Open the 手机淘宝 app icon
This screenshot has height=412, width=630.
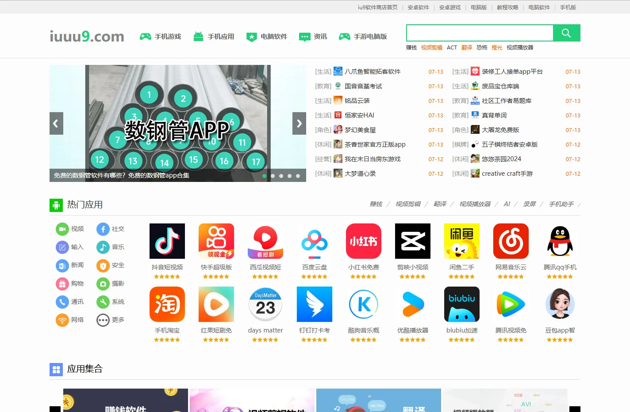(x=167, y=304)
